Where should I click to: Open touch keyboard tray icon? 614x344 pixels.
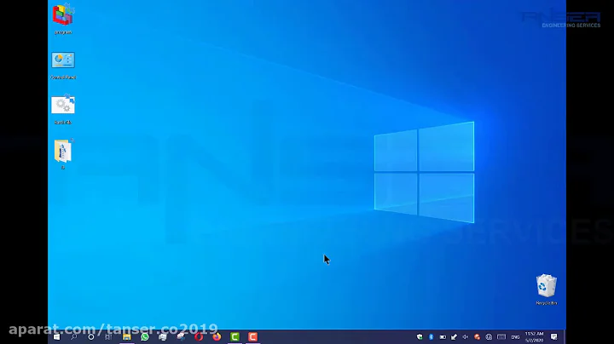501,337
